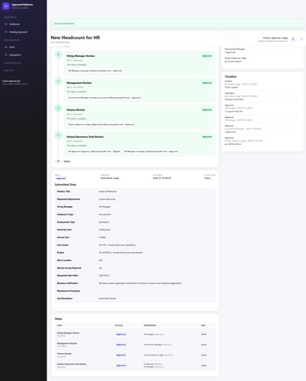Open Dashboard from the sidebar
Viewport: 306px width, 381px height.
point(15,24)
